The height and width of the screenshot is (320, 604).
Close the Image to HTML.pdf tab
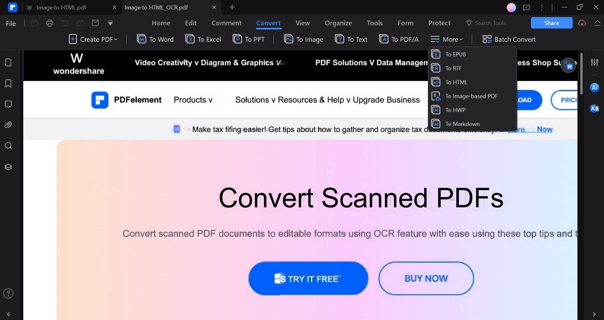[114, 7]
